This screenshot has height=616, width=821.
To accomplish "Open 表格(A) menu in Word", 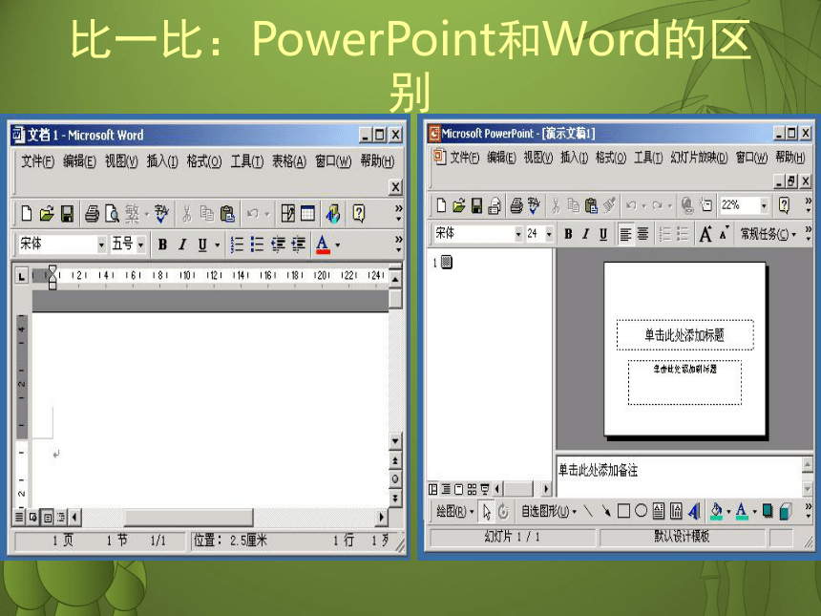I will (289, 161).
